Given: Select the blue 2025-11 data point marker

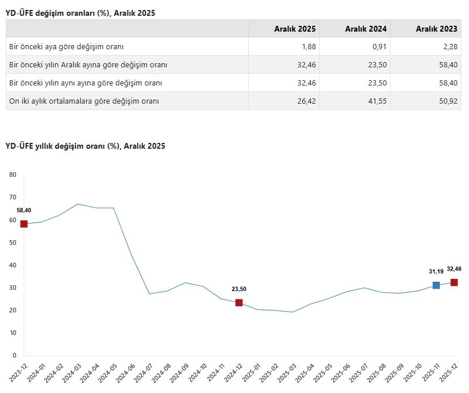Looking at the screenshot, I should coord(436,285).
